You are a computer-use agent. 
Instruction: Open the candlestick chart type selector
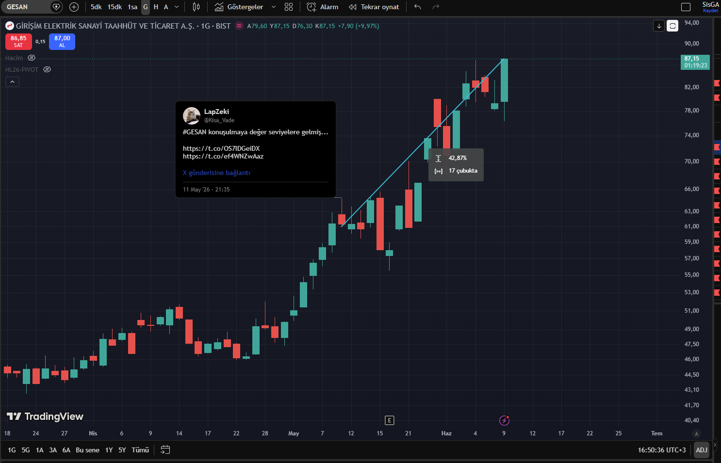[196, 7]
